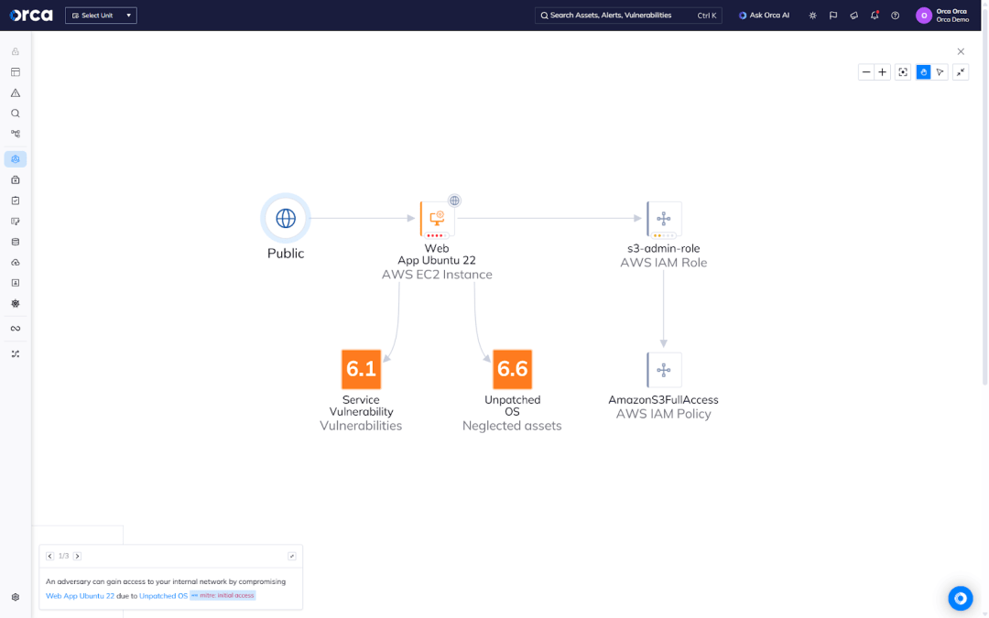Open the identity badge sidebar icon

coord(16,283)
